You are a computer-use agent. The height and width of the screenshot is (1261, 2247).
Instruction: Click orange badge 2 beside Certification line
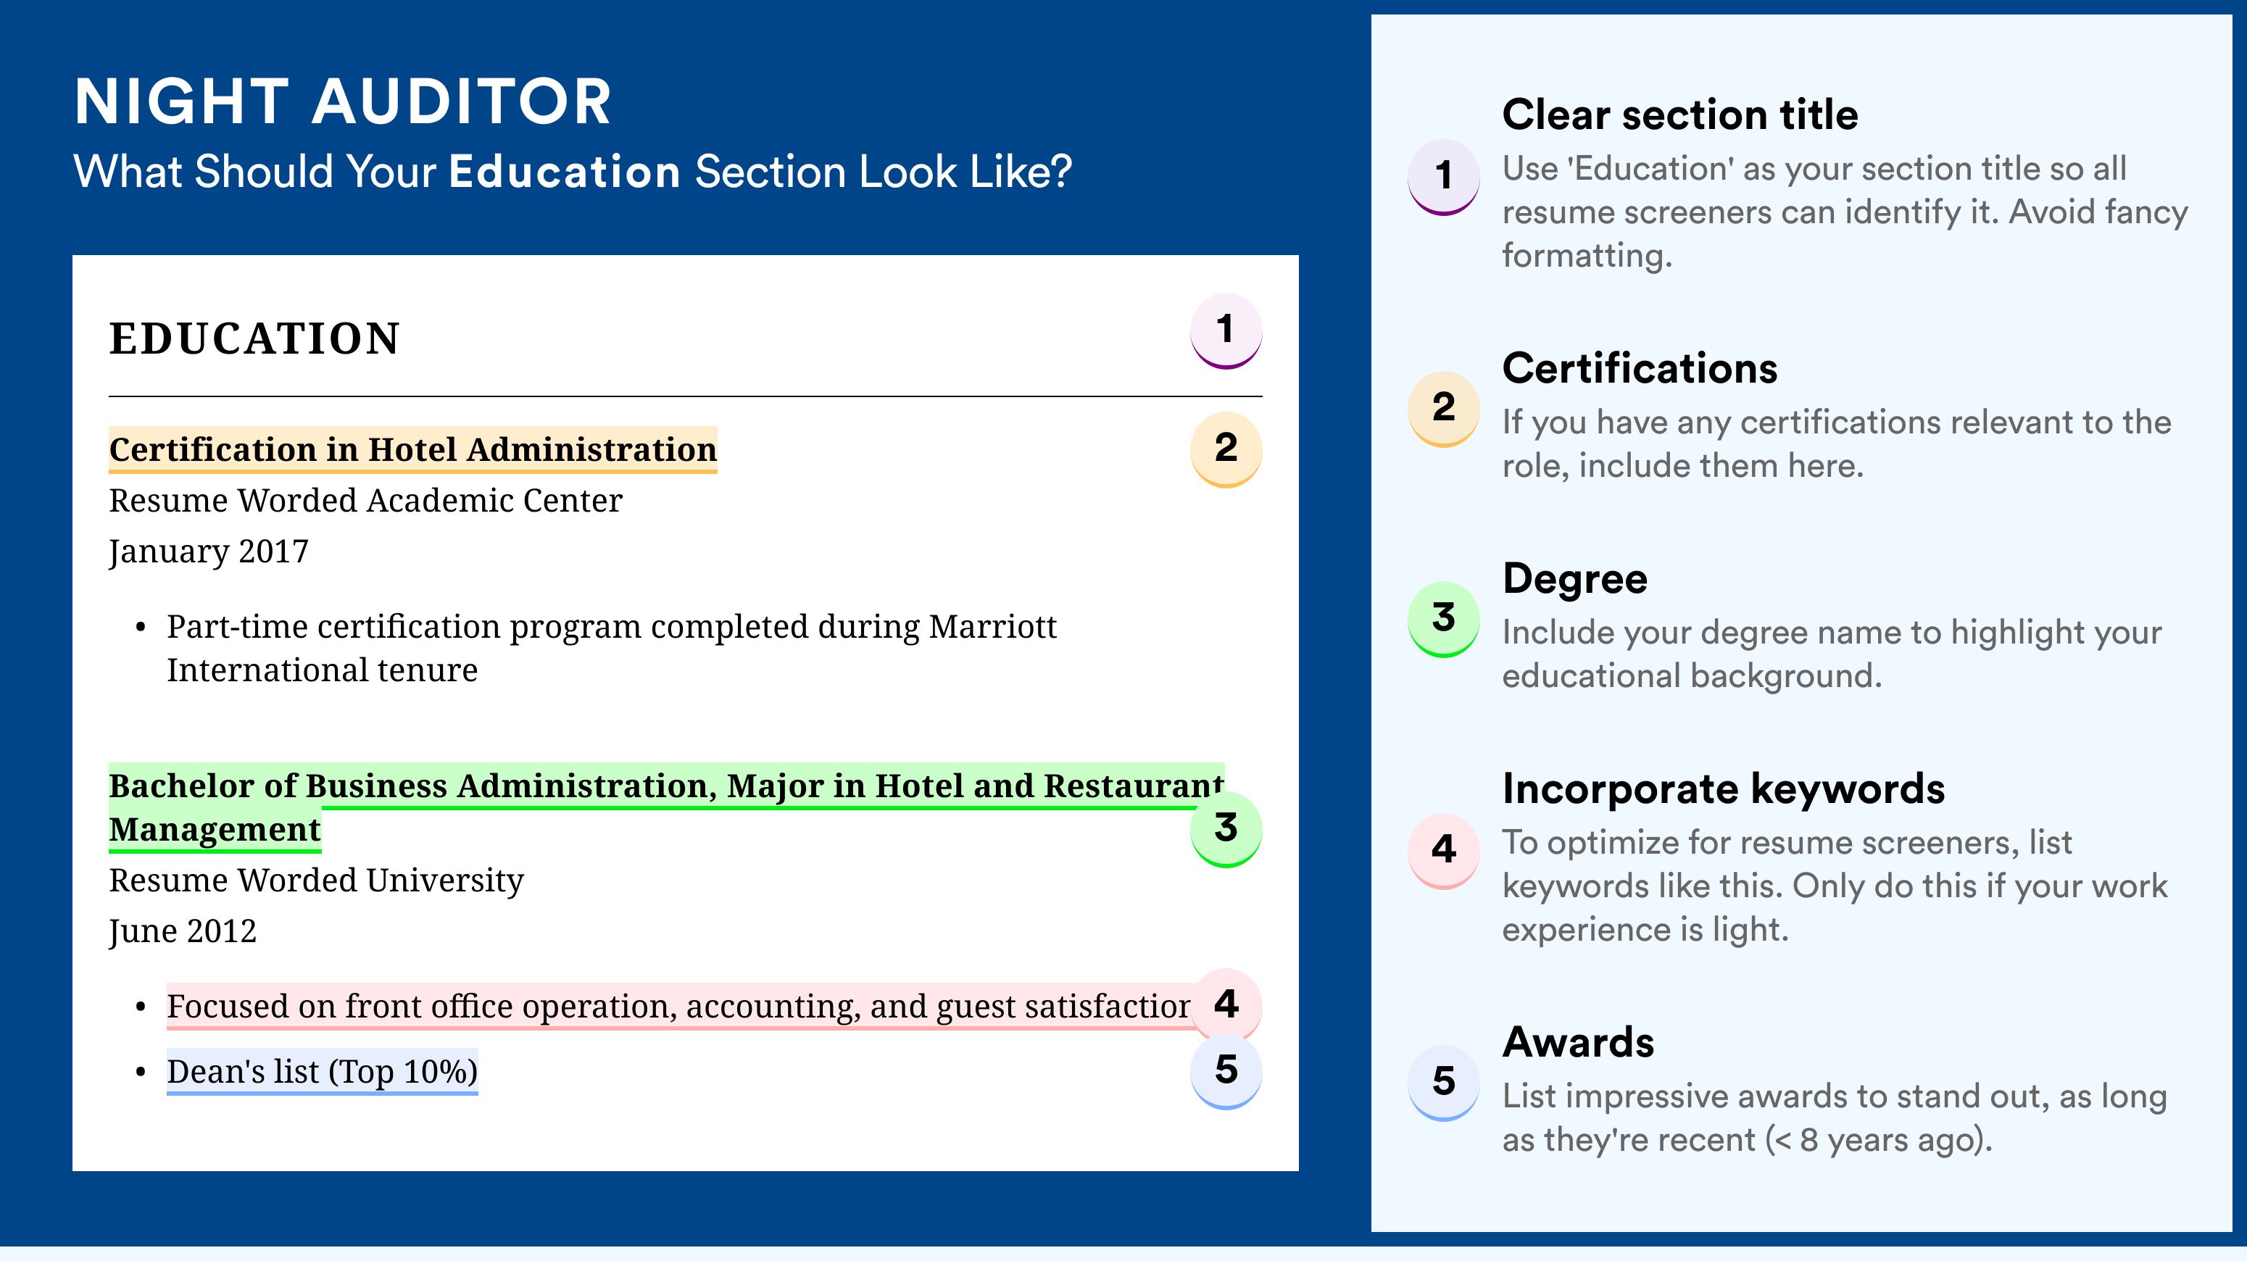[x=1226, y=449]
